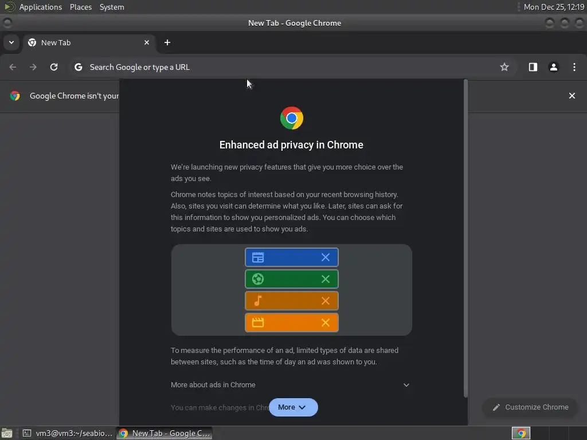The height and width of the screenshot is (440, 587).
Task: Open the Applications menu
Action: (x=41, y=7)
